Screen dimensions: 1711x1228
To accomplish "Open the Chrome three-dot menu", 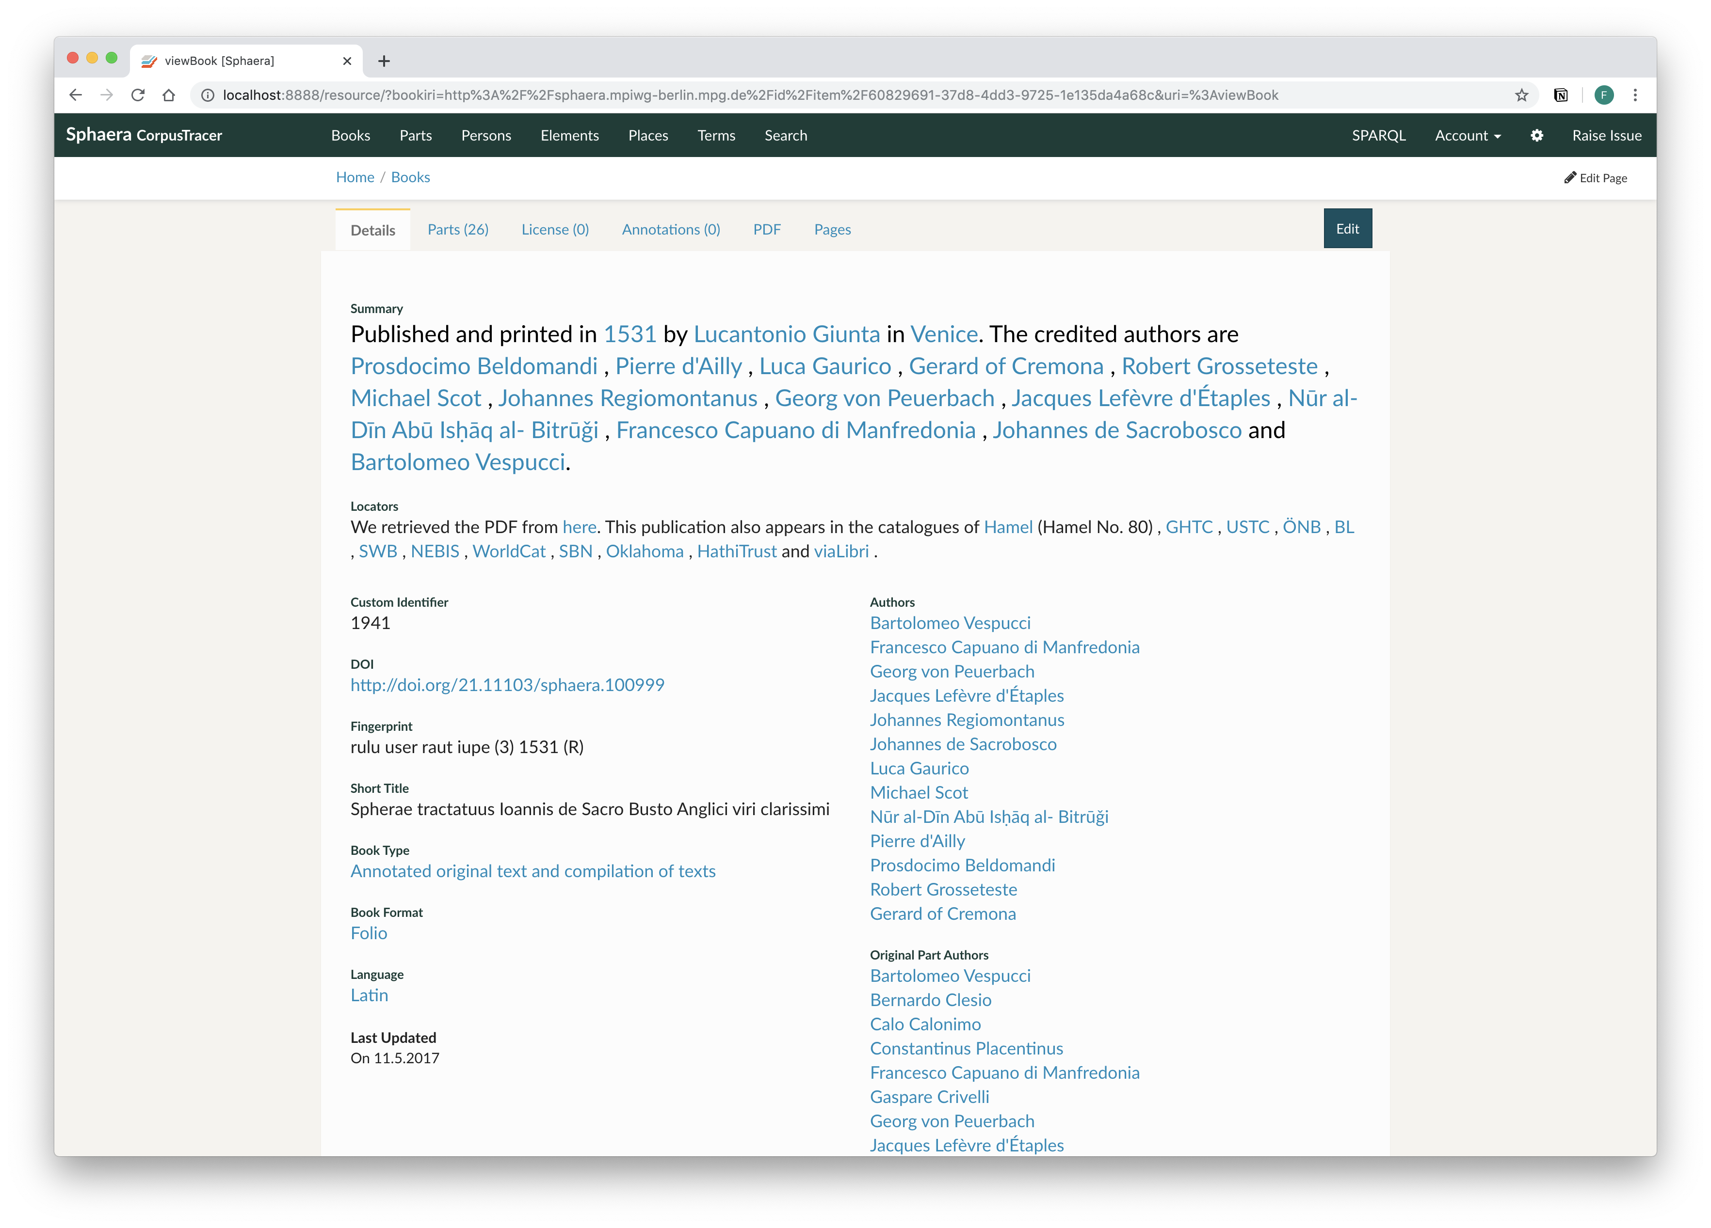I will (1635, 95).
